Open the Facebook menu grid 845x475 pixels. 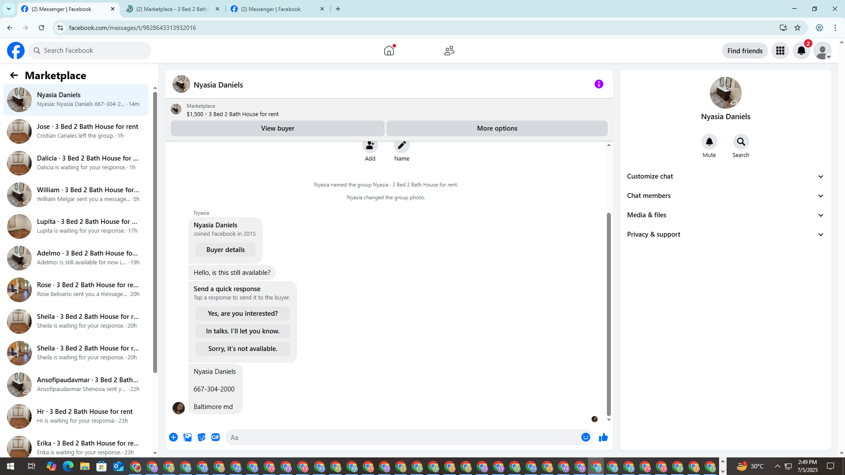tap(780, 51)
